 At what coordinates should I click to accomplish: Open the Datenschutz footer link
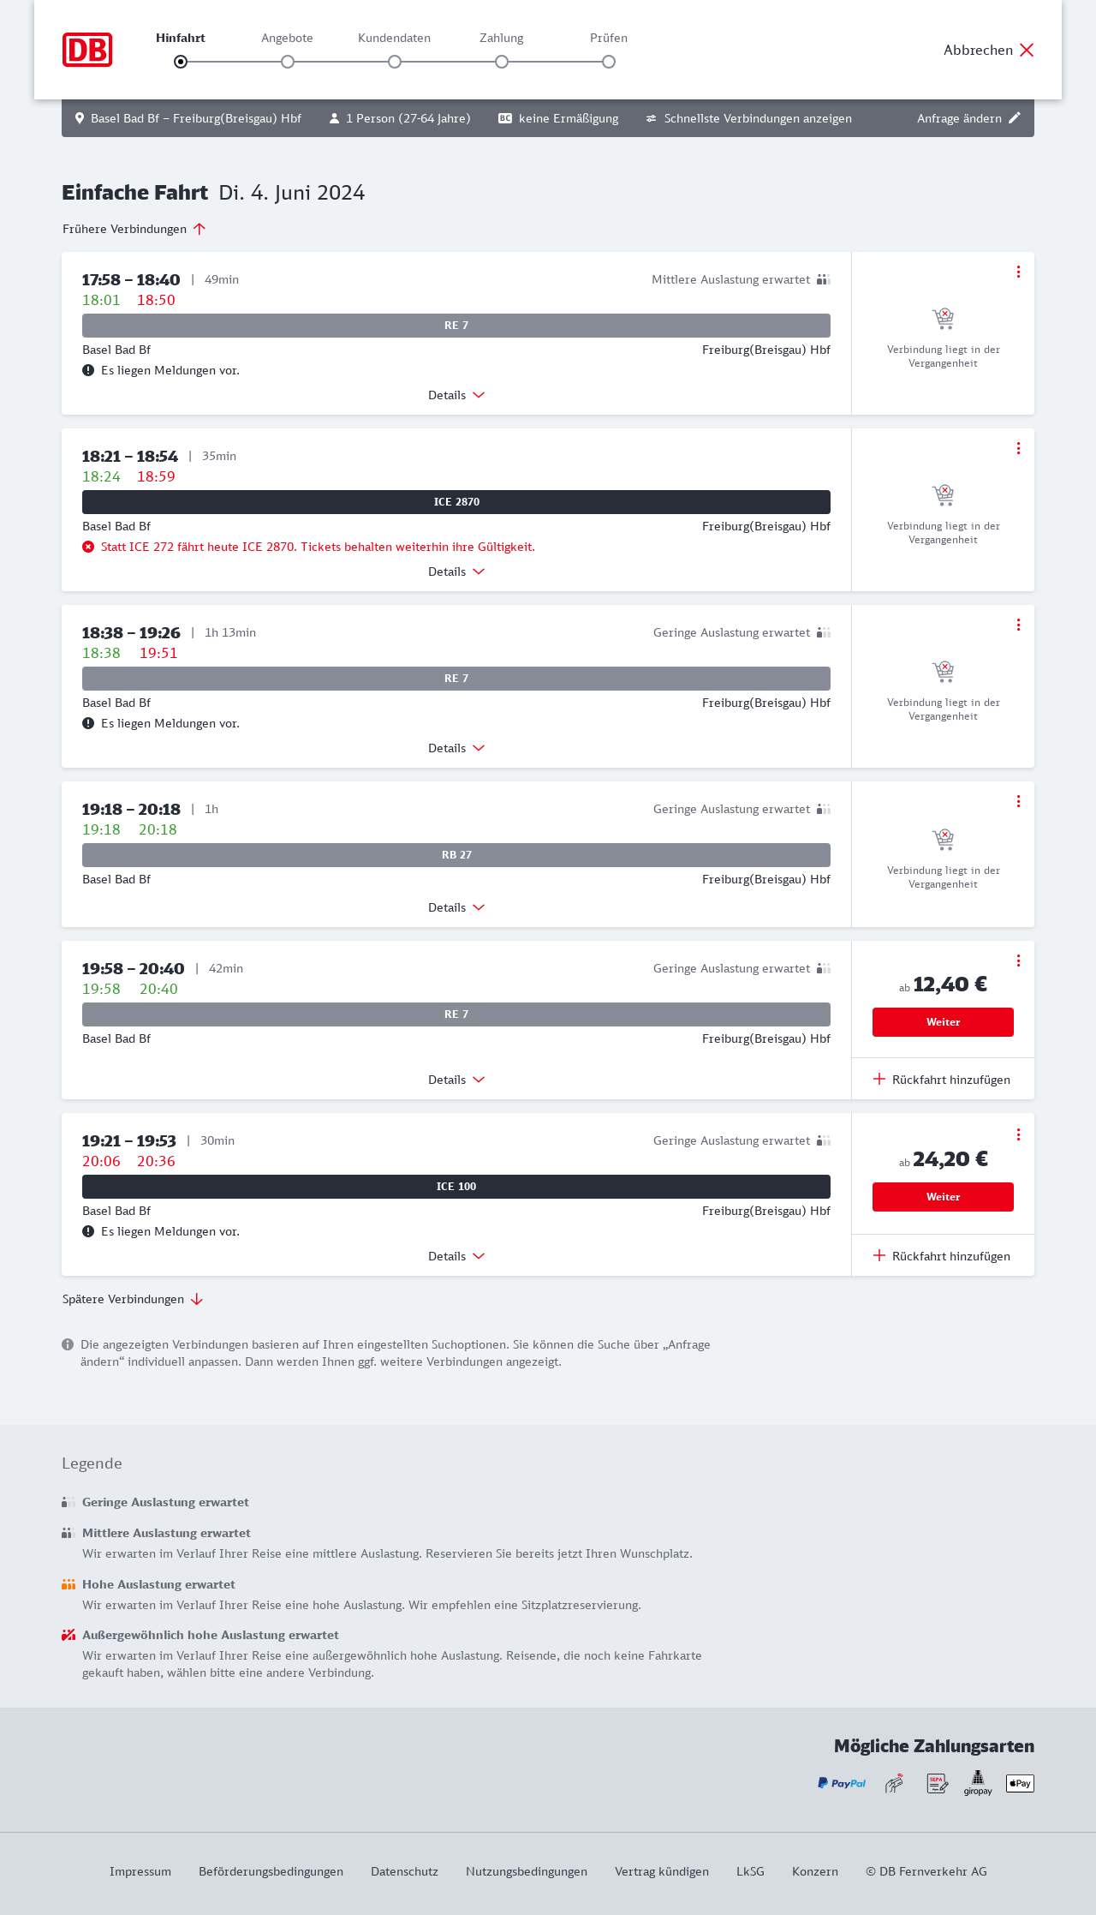tap(404, 1871)
